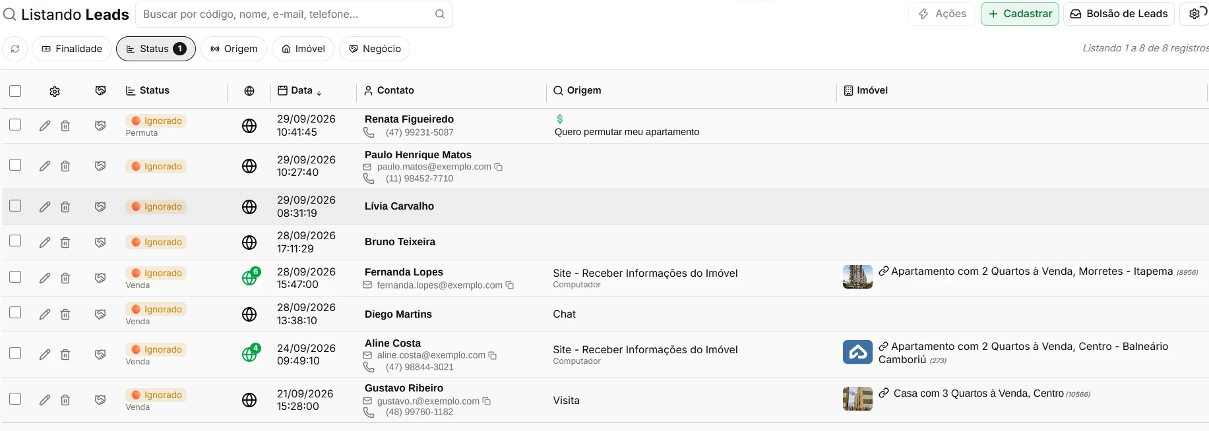Click the Ignorado status badge for Renata Figueiredo
This screenshot has height=431, width=1209.
[x=156, y=121]
